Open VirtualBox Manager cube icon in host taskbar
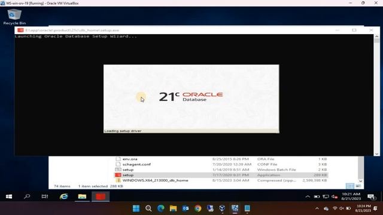This screenshot has height=215, width=383. 222,208
